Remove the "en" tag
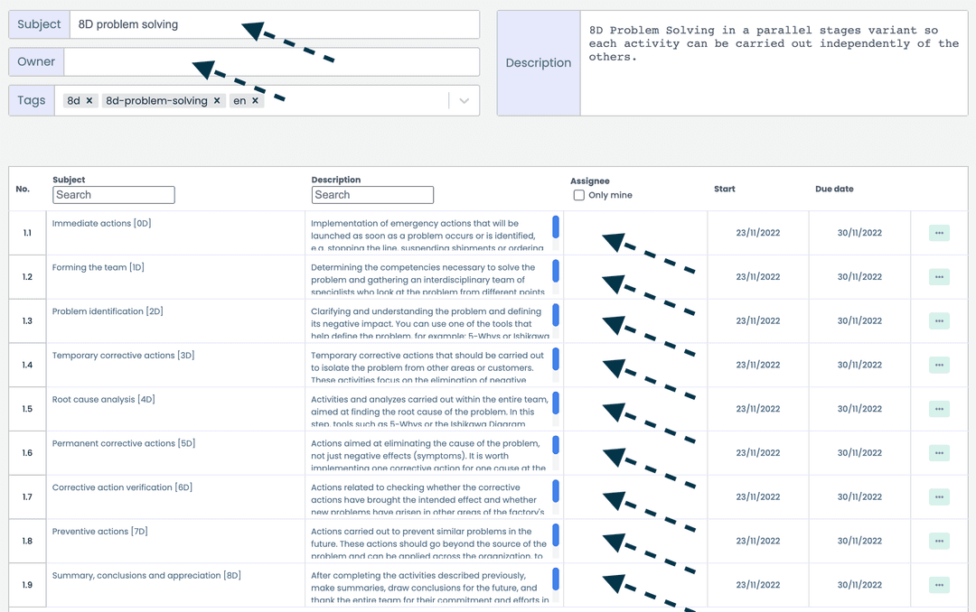This screenshot has width=976, height=612. (256, 100)
